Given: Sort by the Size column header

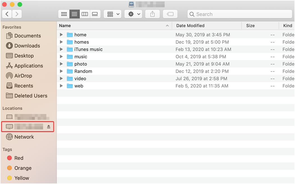Looking at the screenshot, I should click(x=260, y=26).
